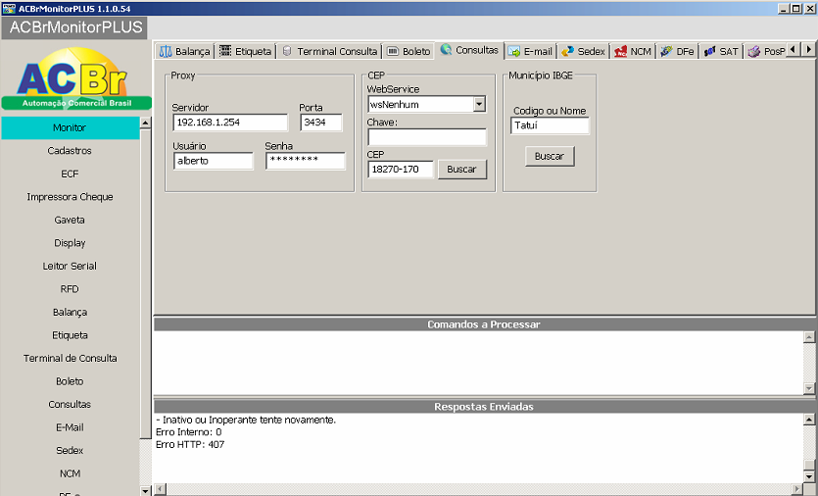Click Respostas Enviadas scroll up arrow
This screenshot has height=496, width=818.
click(x=809, y=419)
